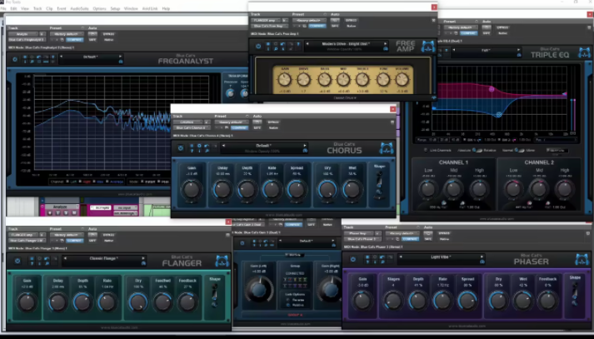Click the Channel 1 Mid knob in Triple EQ
Screen dimensions: 594x339
(x=453, y=188)
